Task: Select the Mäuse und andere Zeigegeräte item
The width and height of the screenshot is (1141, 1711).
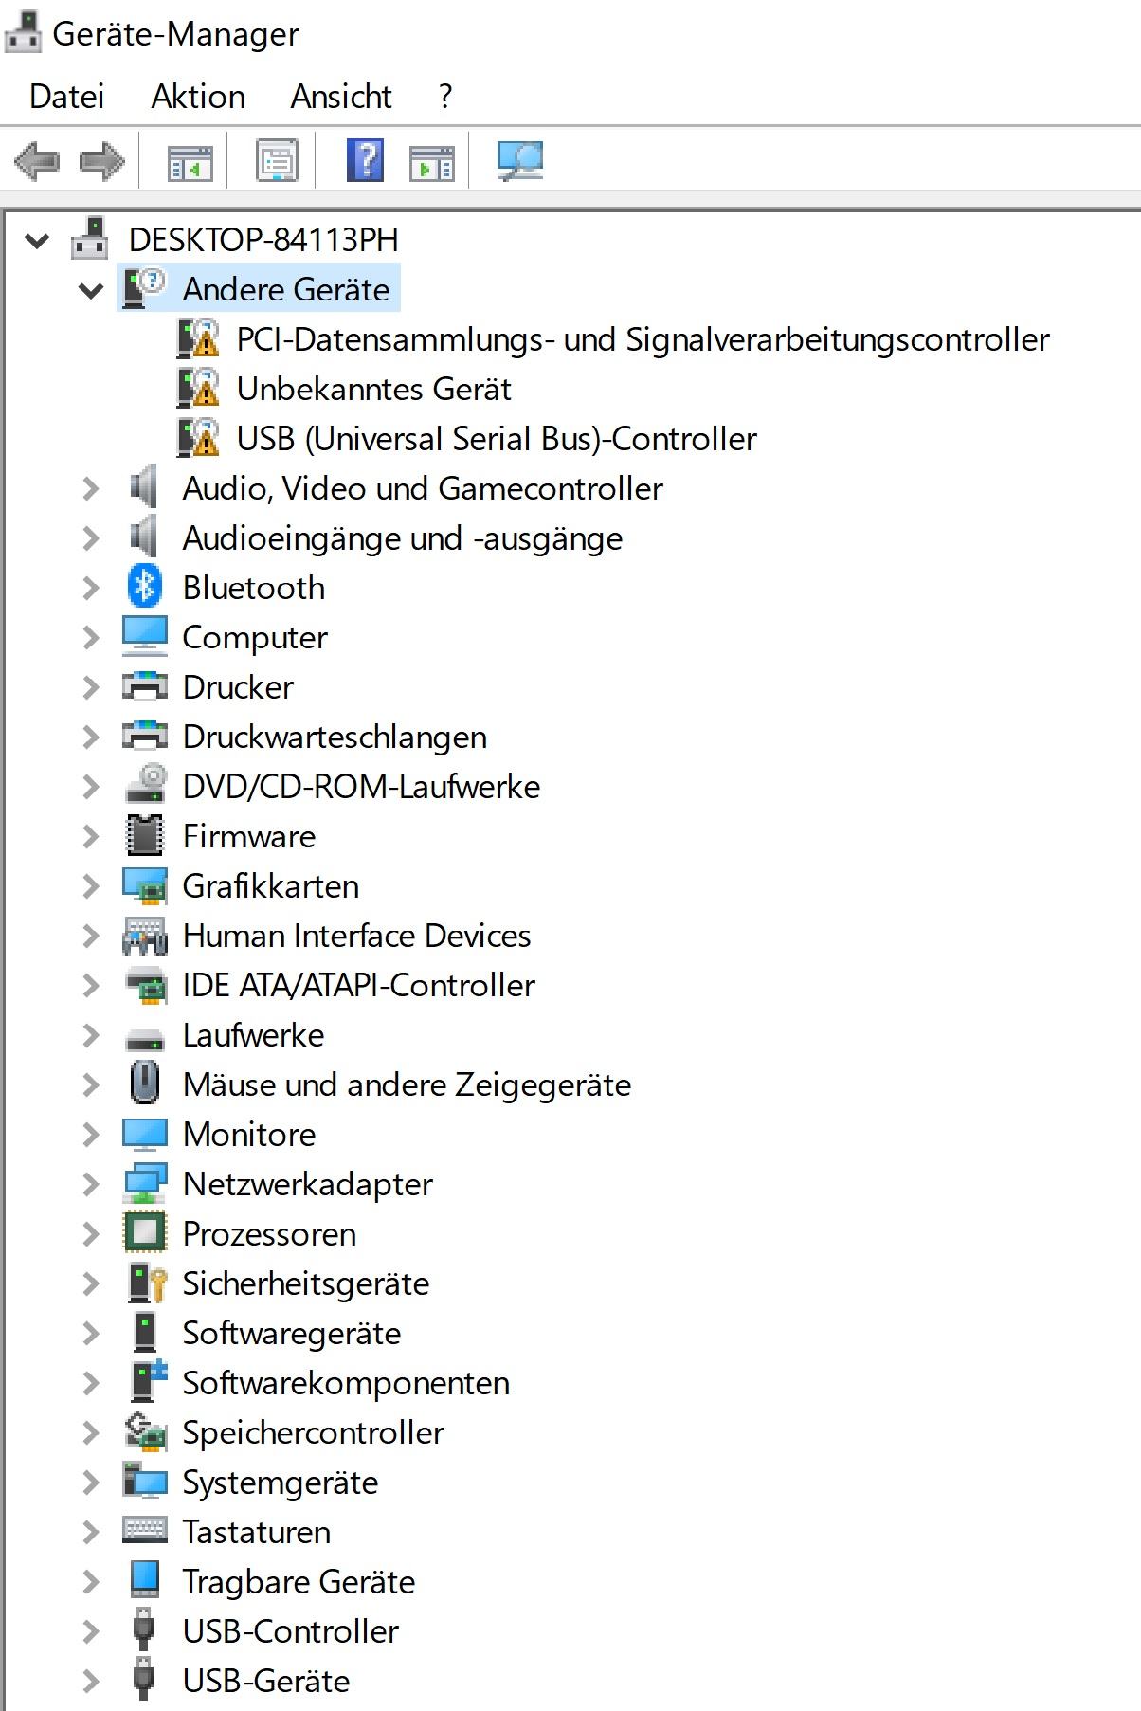Action: [x=407, y=1084]
